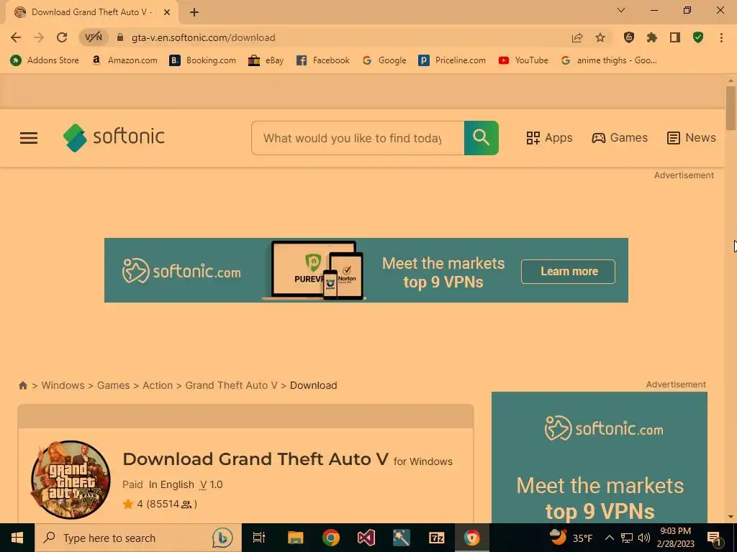Open the Chrome three-dot menu
The height and width of the screenshot is (552, 737).
pyautogui.click(x=721, y=37)
